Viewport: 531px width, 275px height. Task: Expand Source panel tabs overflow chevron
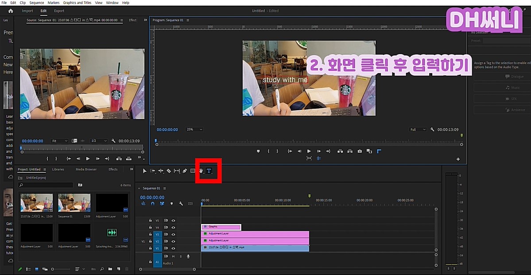coord(145,20)
